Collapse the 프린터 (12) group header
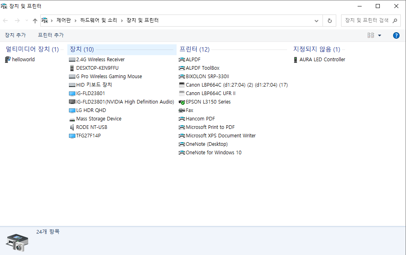This screenshot has height=255, width=406. (x=194, y=49)
